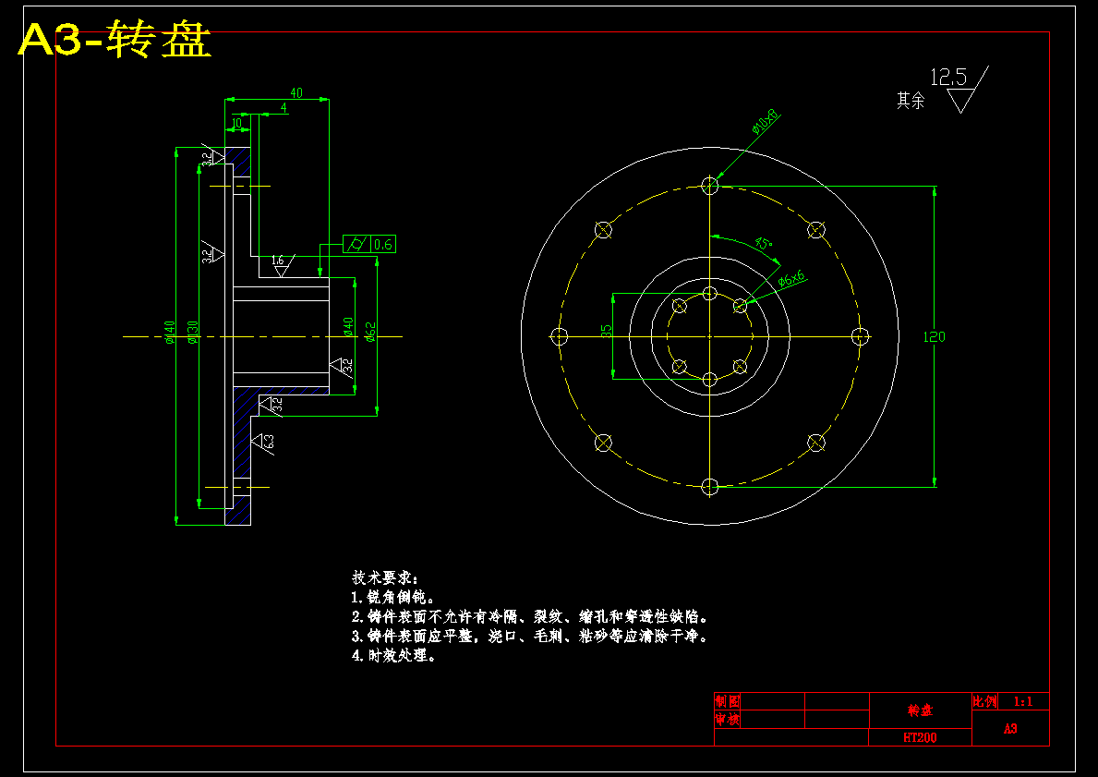Image resolution: width=1098 pixels, height=777 pixels.
Task: Click the "ø130" diameter dimension
Action: coord(193,333)
